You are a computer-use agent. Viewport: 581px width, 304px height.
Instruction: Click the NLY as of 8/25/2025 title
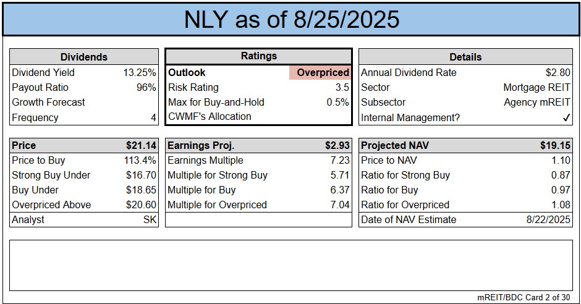(291, 20)
